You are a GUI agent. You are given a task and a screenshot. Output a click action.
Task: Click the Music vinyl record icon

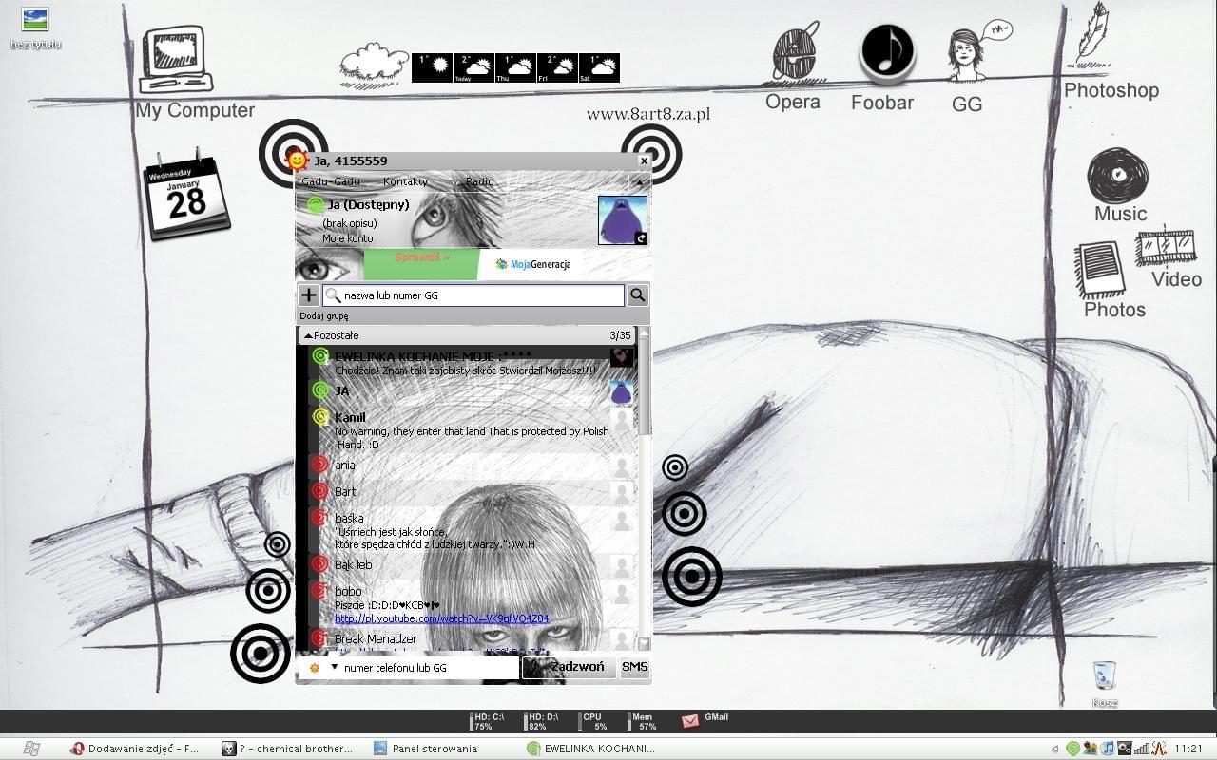[x=1117, y=176]
